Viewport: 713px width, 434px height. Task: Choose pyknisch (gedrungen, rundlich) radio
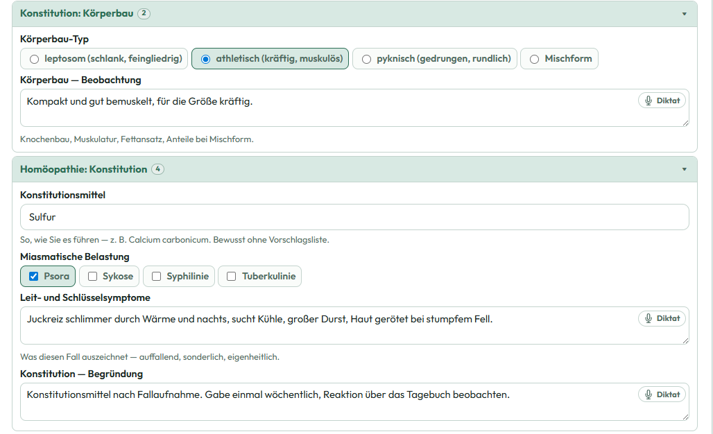pos(366,59)
